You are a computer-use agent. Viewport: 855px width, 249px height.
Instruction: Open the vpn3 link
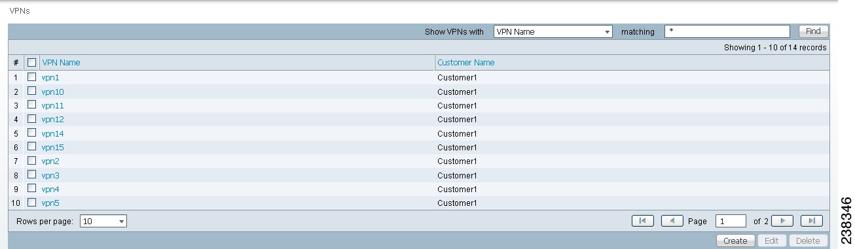click(50, 175)
